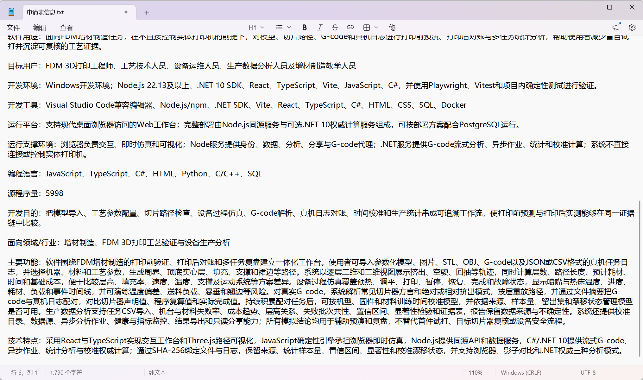Click the UTF-8 encoding indicator
The height and width of the screenshot is (380, 643).
588,373
